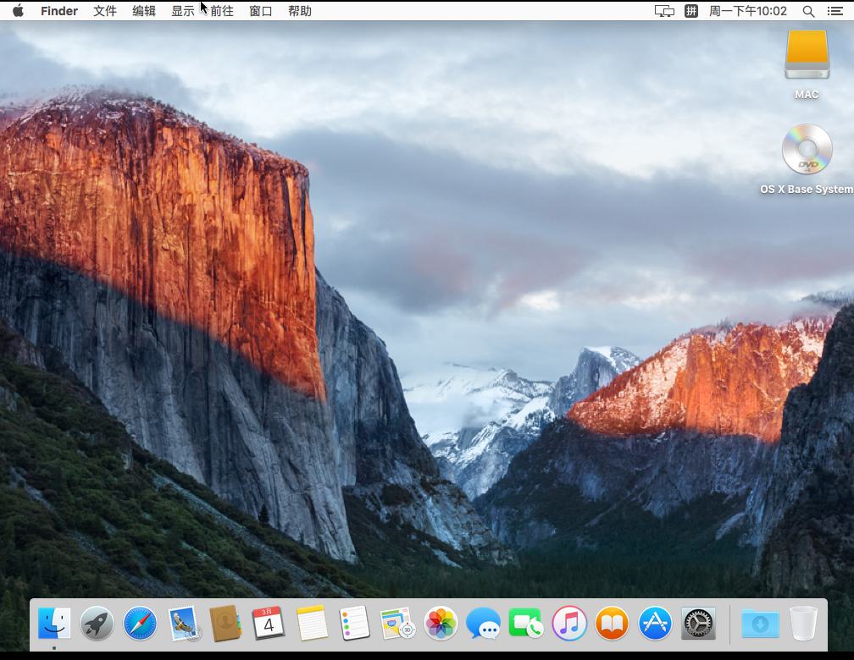Open Spotlight search in the menu bar

pos(808,11)
